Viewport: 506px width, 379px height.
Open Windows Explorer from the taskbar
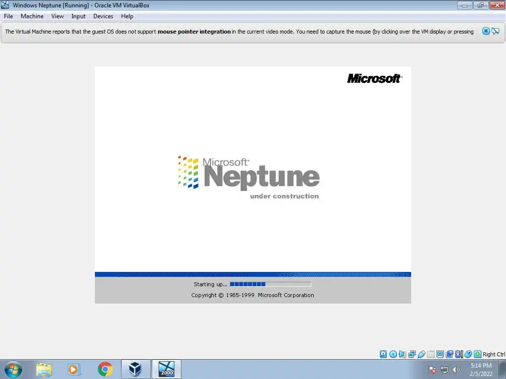point(44,370)
